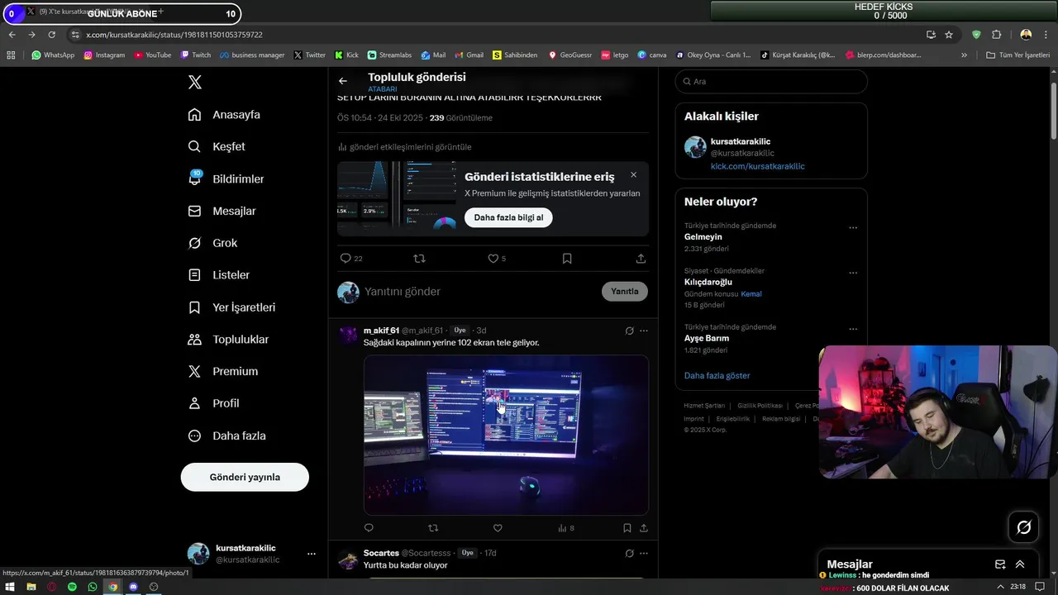1058x595 pixels.
Task: Bookmark this page with the star icon
Action: 949,35
